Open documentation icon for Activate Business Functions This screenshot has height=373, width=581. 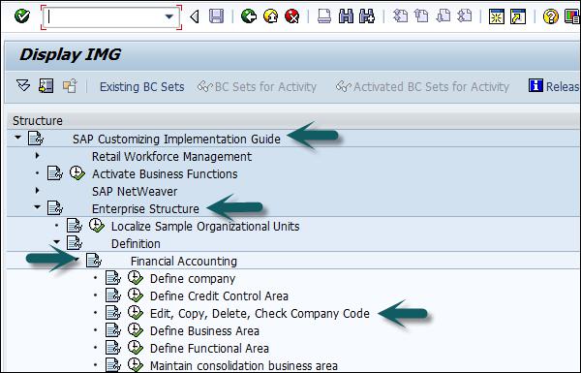pyautogui.click(x=54, y=173)
